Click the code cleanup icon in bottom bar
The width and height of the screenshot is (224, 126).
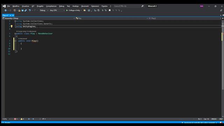(43, 119)
